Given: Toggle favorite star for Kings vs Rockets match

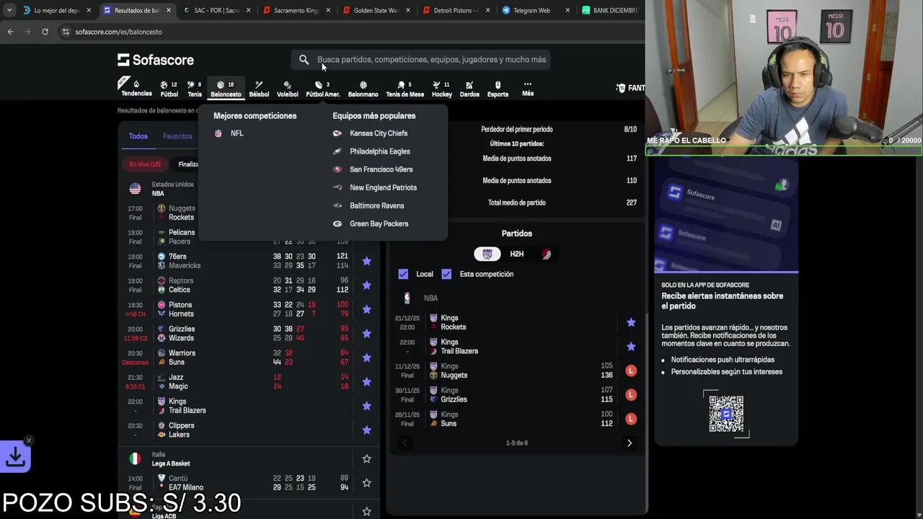Looking at the screenshot, I should click(631, 322).
